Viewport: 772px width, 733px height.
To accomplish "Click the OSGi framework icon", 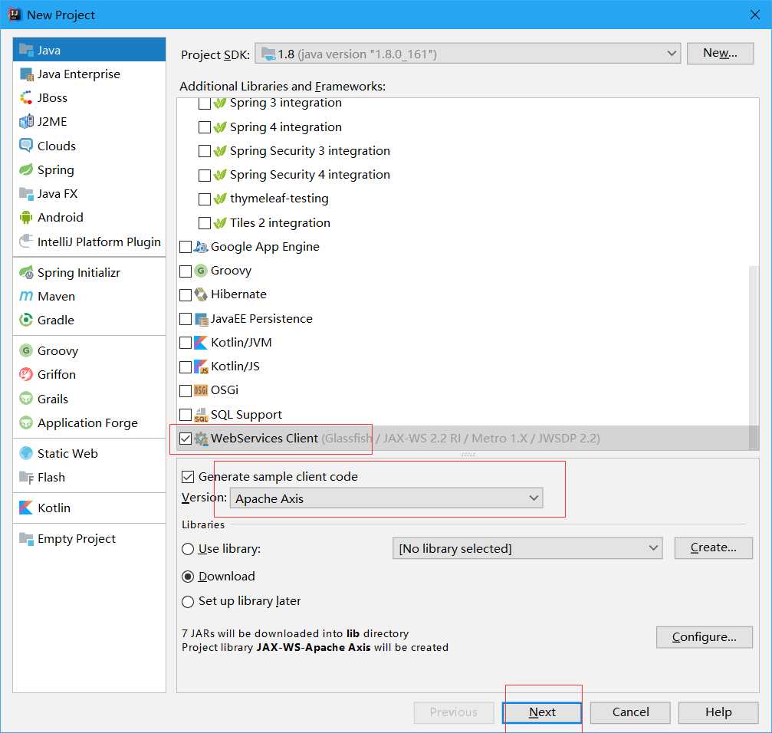I will pos(201,390).
